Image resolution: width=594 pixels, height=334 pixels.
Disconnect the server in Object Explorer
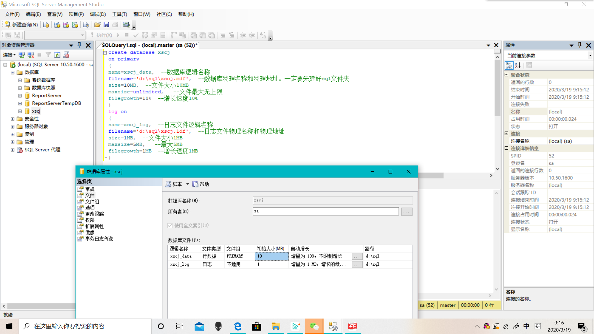tap(31, 55)
